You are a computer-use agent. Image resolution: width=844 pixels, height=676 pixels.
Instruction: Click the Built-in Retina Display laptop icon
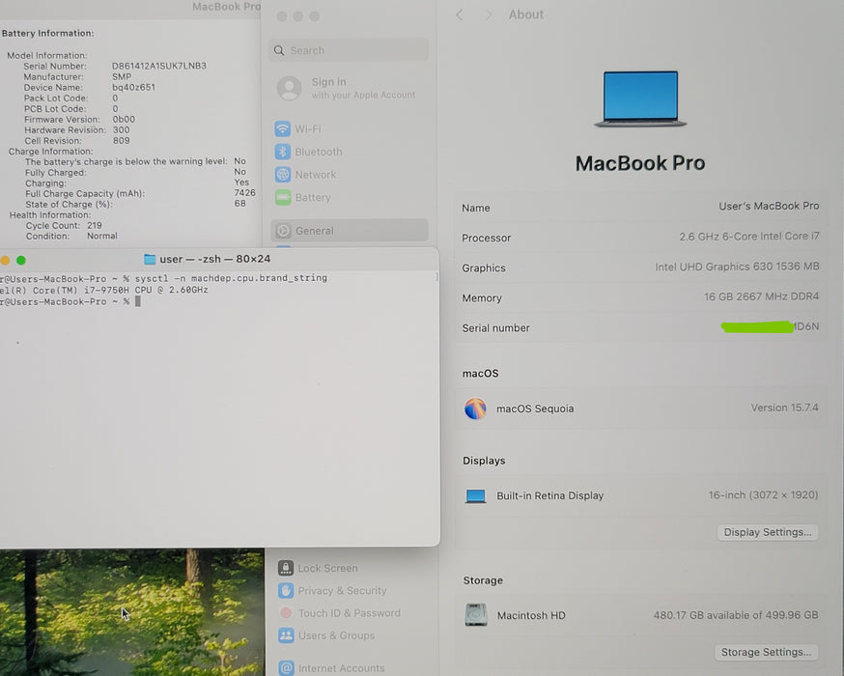tap(475, 495)
